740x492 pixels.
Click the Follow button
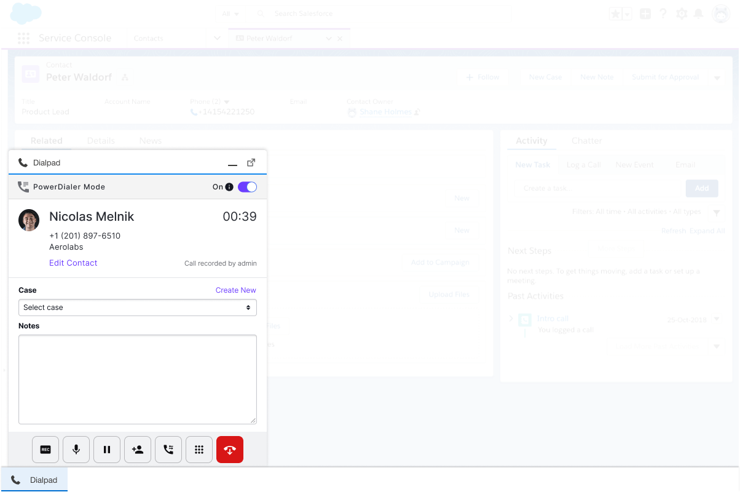tap(483, 77)
